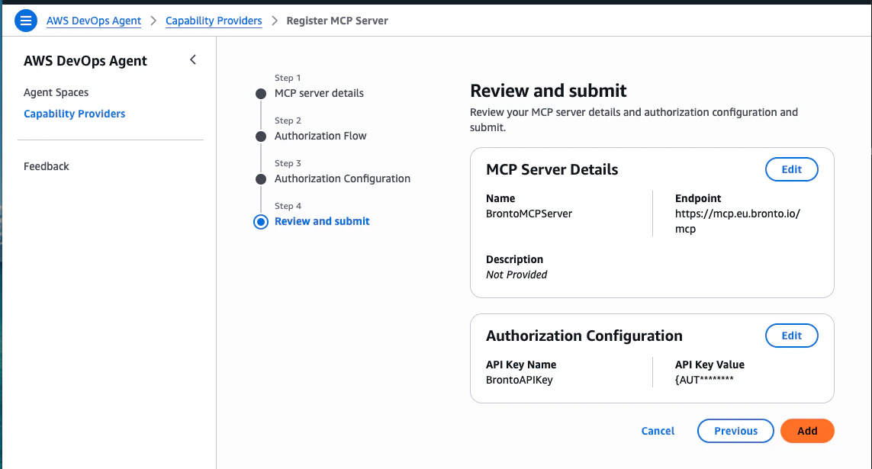872x469 pixels.
Task: Click the Step 2 wizard circle marker
Action: coord(261,137)
